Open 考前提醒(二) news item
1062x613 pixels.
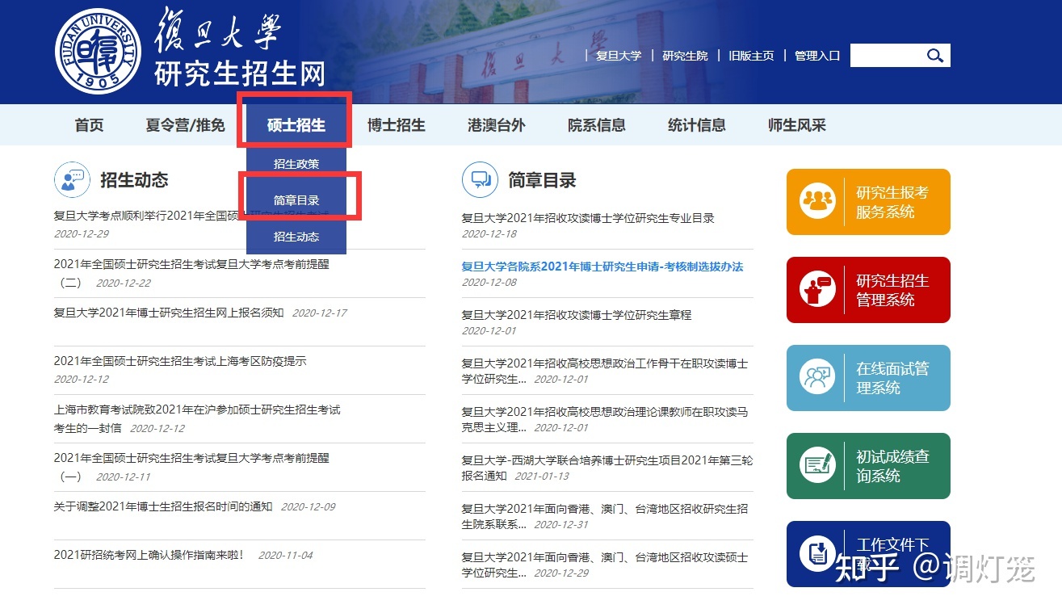pos(191,272)
